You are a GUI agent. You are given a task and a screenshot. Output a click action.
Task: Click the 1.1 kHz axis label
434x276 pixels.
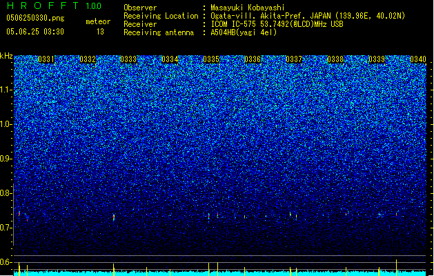pos(6,90)
